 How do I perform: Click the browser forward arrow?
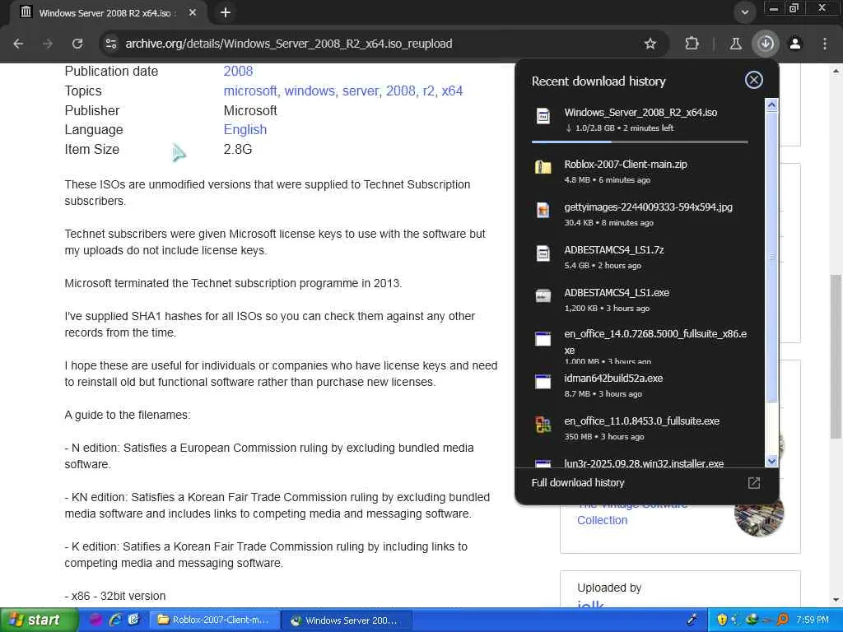tap(48, 44)
